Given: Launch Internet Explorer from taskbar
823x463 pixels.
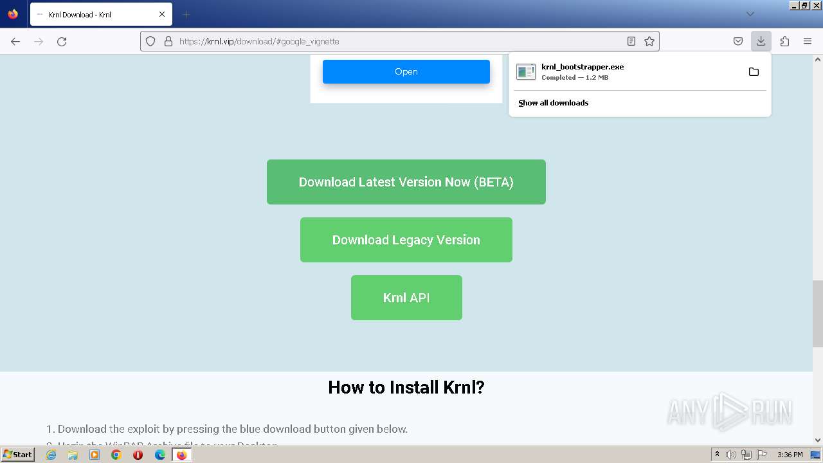Looking at the screenshot, I should pyautogui.click(x=51, y=455).
